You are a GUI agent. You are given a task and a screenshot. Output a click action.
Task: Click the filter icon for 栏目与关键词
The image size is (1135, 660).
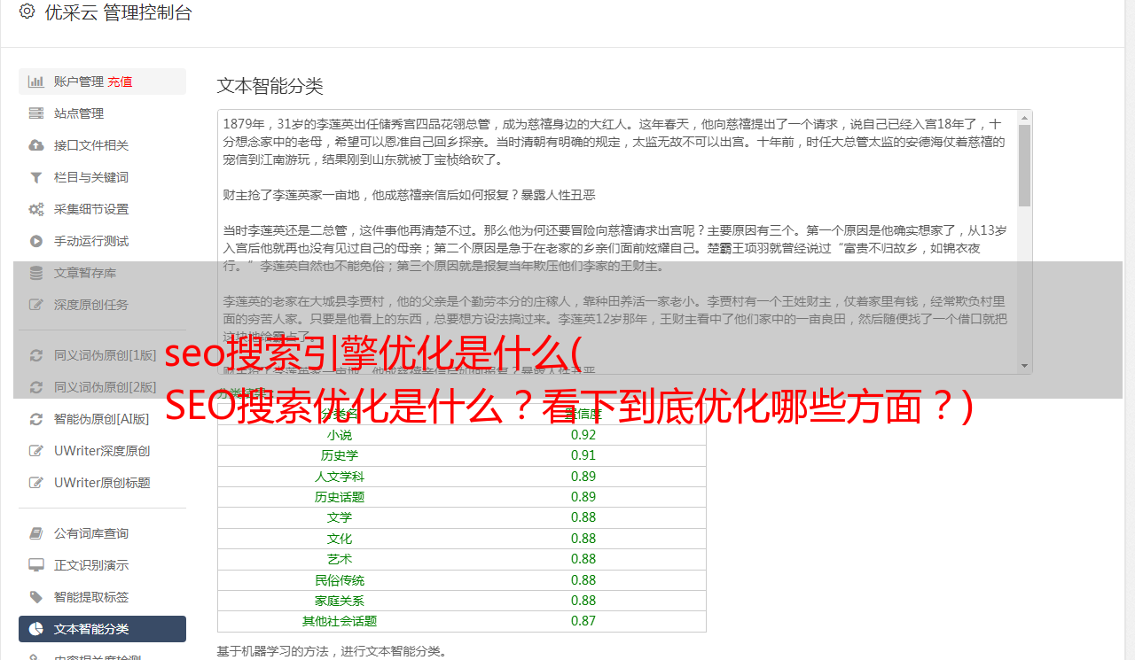click(36, 177)
